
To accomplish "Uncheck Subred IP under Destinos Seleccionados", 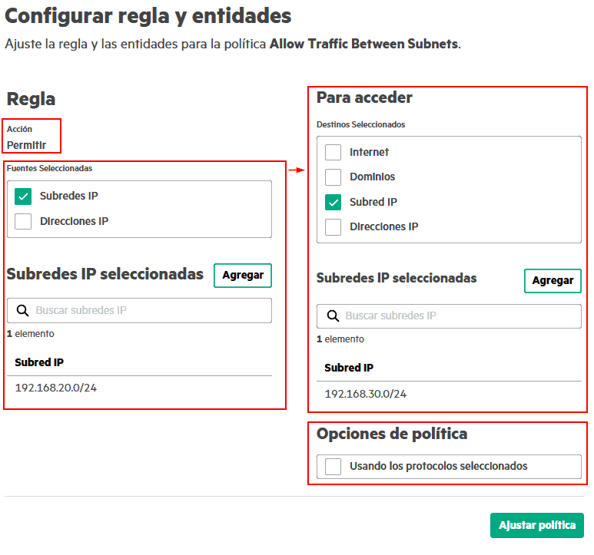I will (333, 202).
